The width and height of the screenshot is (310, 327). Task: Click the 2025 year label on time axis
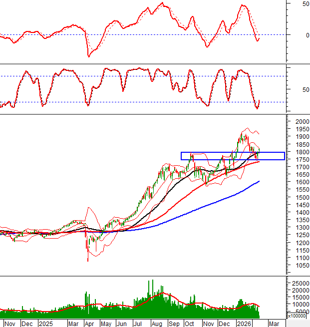pyautogui.click(x=45, y=323)
